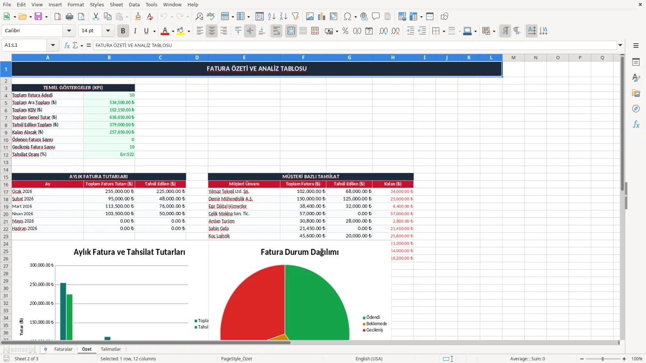
Task: Open the Font Color palette arrow
Action: (172, 31)
